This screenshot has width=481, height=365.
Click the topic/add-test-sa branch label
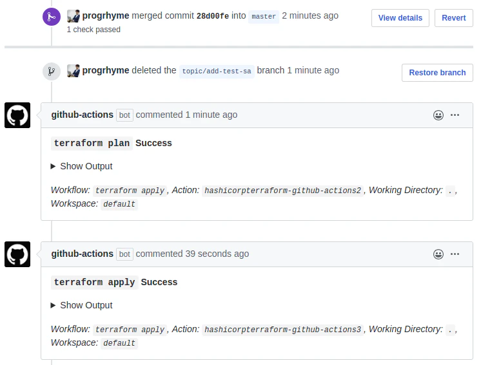click(217, 71)
